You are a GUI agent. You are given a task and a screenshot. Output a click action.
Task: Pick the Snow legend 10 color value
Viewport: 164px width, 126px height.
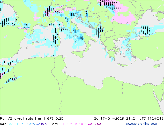[81, 124]
